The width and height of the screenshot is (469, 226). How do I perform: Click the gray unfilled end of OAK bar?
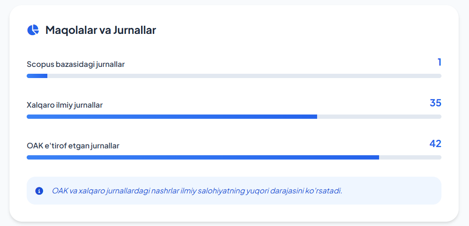click(x=410, y=157)
